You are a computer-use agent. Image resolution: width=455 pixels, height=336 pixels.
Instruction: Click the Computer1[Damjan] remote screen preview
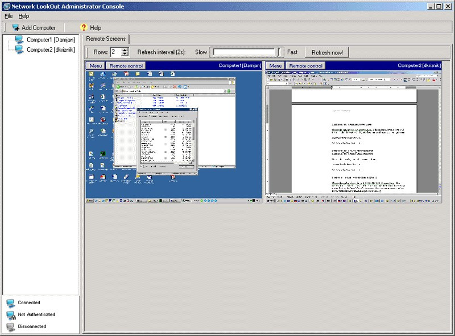pyautogui.click(x=174, y=137)
